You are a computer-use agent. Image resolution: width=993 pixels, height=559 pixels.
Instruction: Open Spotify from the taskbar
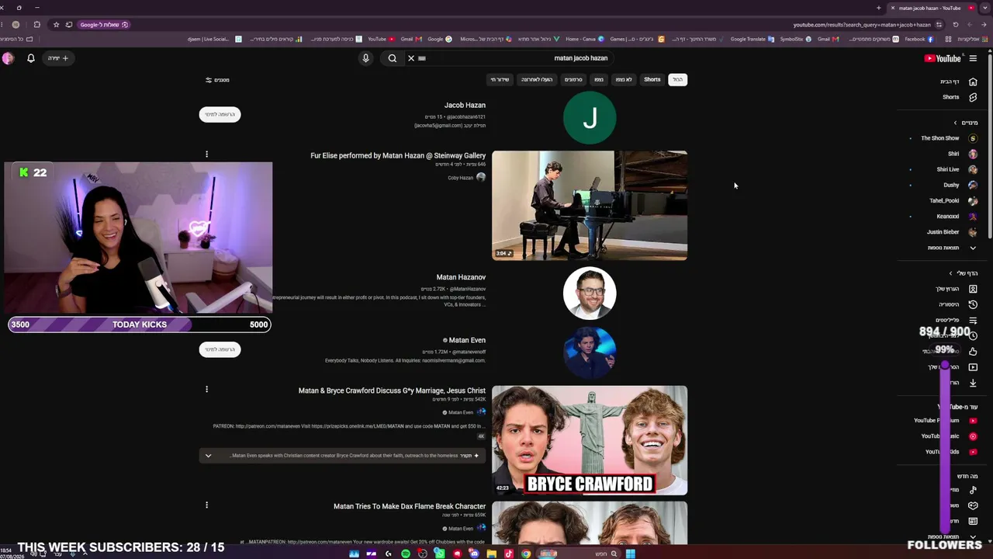[x=406, y=554]
